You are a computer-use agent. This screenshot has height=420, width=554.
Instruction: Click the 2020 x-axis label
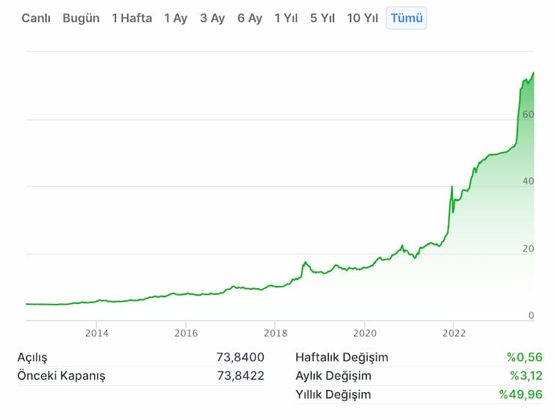(365, 333)
